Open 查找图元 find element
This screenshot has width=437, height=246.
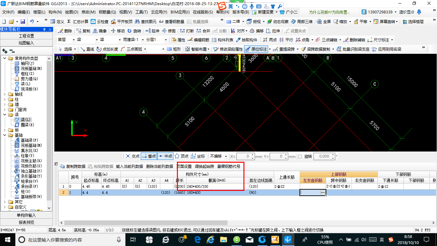[x=146, y=21]
